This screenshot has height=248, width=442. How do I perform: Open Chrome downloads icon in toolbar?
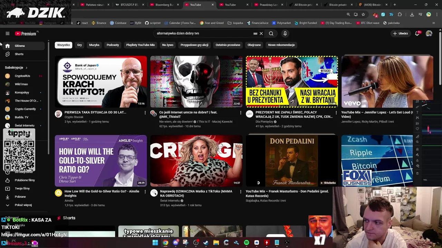point(412,14)
